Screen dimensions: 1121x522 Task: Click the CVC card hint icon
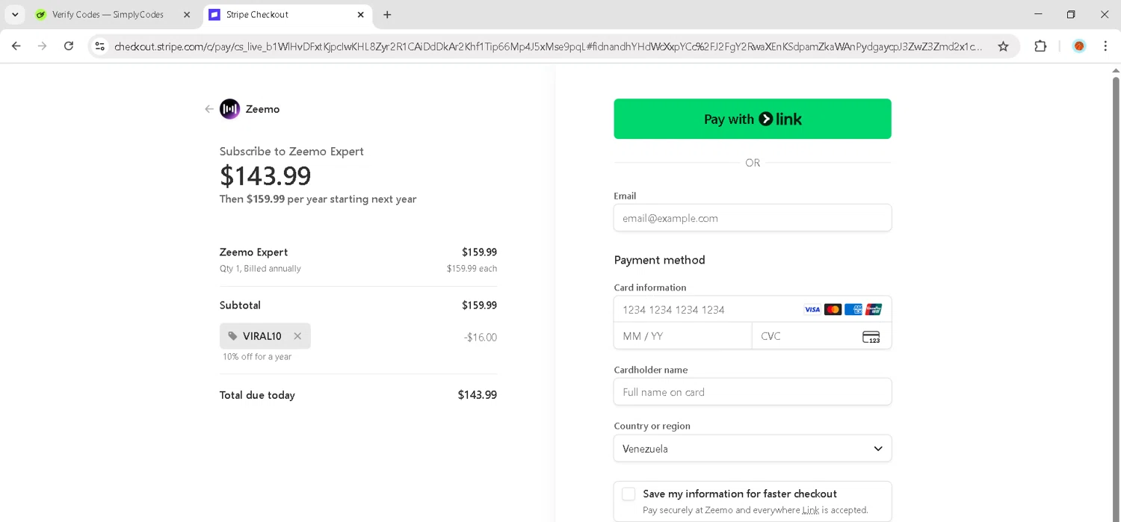point(871,337)
